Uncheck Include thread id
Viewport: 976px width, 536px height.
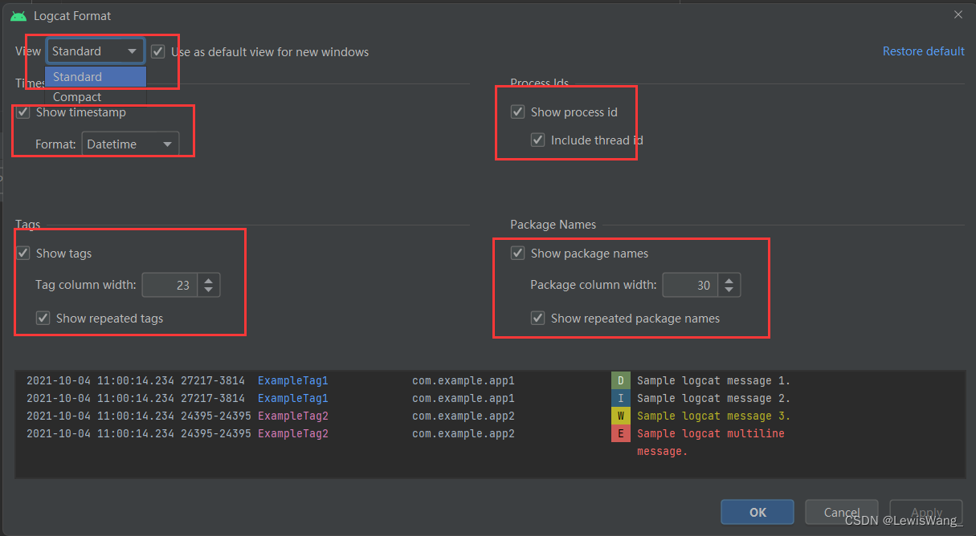(x=537, y=140)
